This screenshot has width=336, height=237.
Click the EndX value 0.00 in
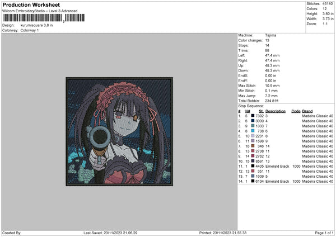[270, 75]
